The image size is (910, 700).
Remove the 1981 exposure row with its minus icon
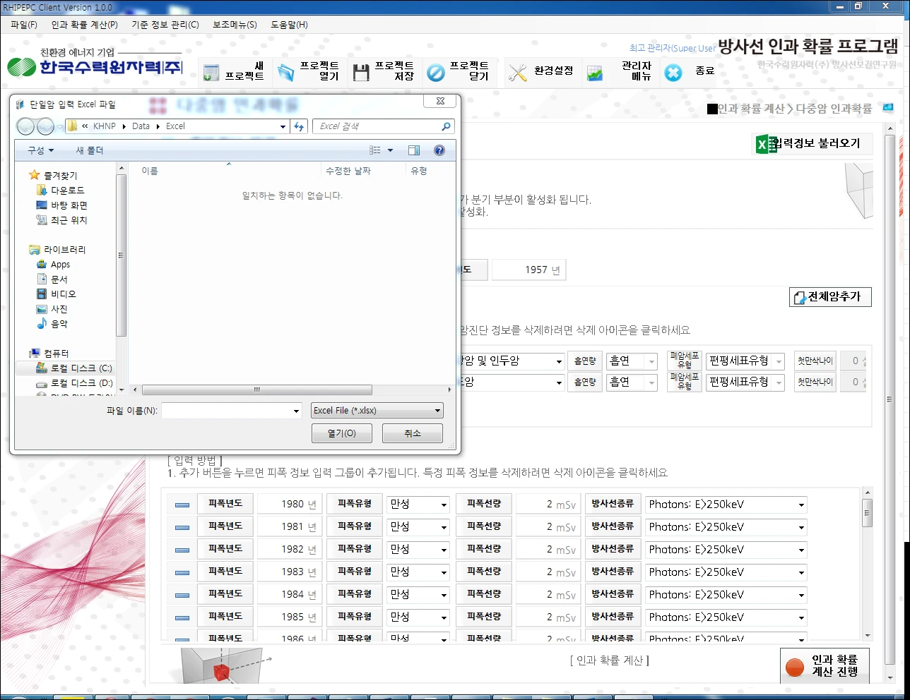[x=182, y=527]
